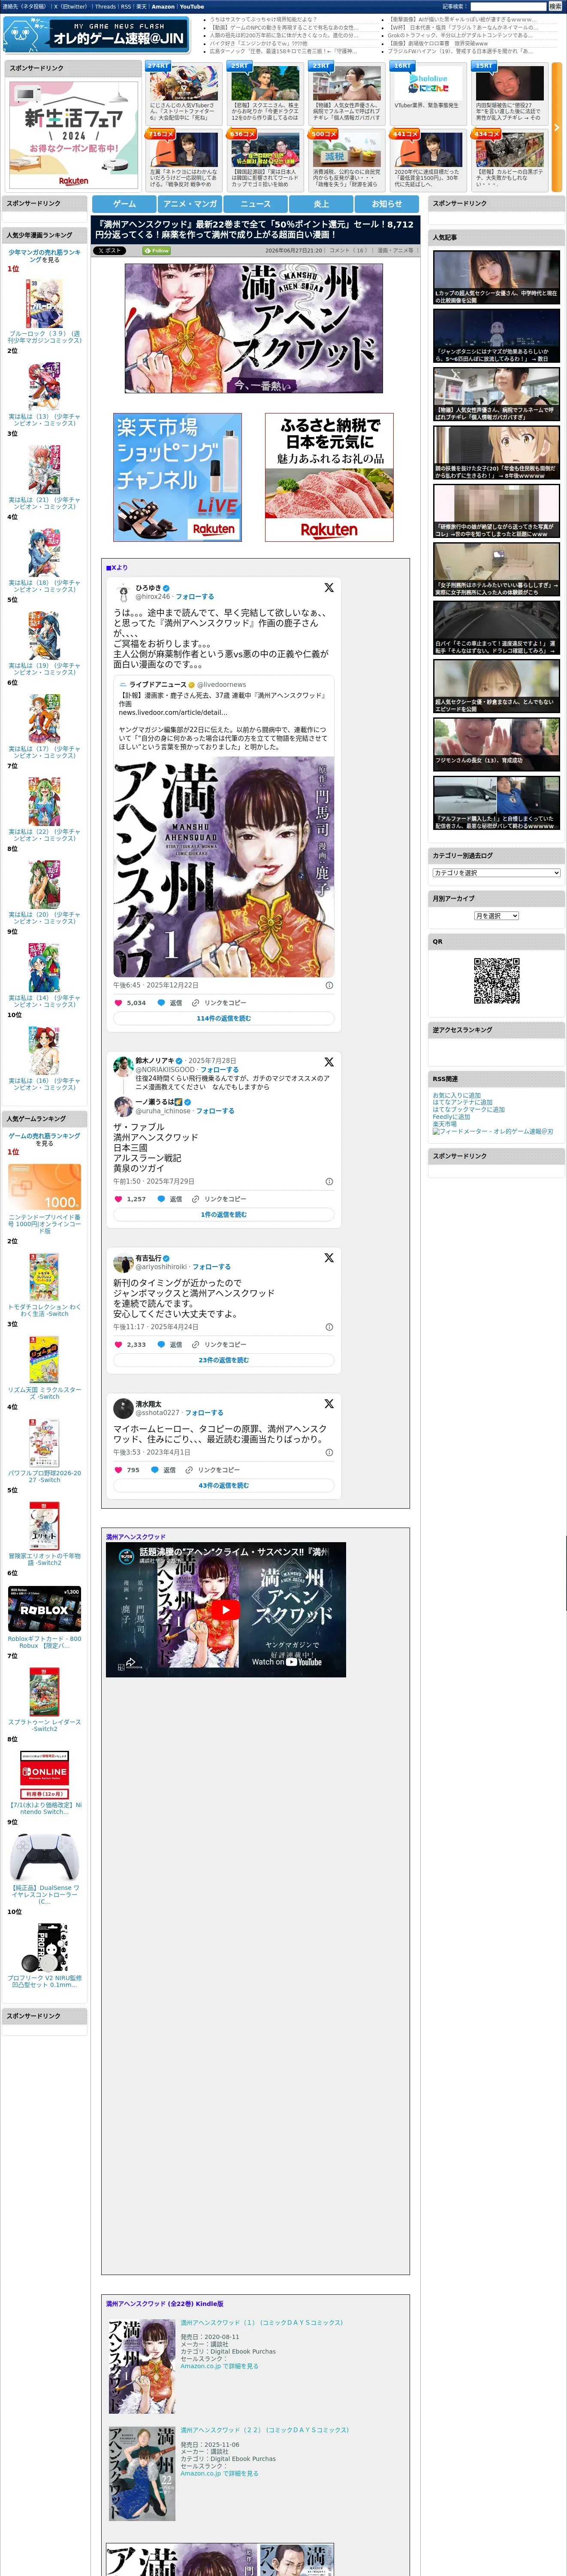Viewport: 567px width, 2576px height.
Task: Open Amazon details for volume (1)
Action: pos(219,2366)
